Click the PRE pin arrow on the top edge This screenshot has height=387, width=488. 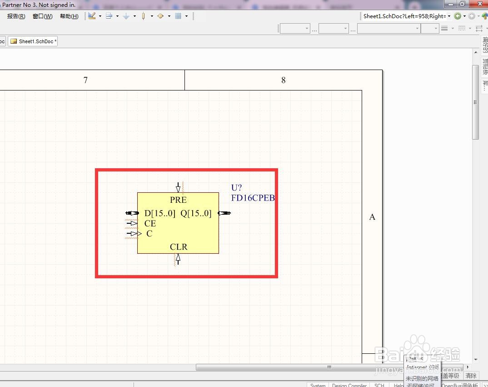(x=178, y=187)
